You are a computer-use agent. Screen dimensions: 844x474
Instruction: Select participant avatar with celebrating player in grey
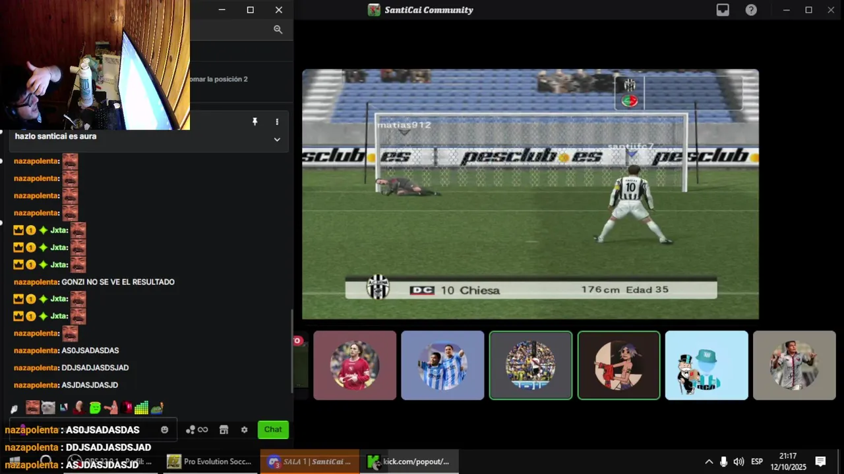click(x=795, y=365)
